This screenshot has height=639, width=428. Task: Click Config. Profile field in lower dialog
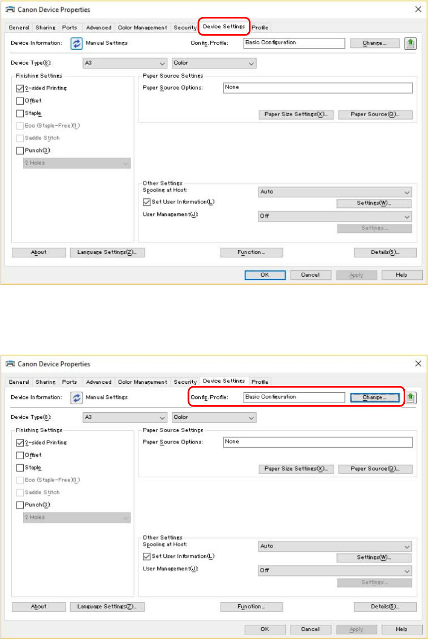(294, 397)
